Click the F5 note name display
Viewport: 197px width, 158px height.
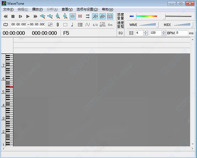click(66, 33)
